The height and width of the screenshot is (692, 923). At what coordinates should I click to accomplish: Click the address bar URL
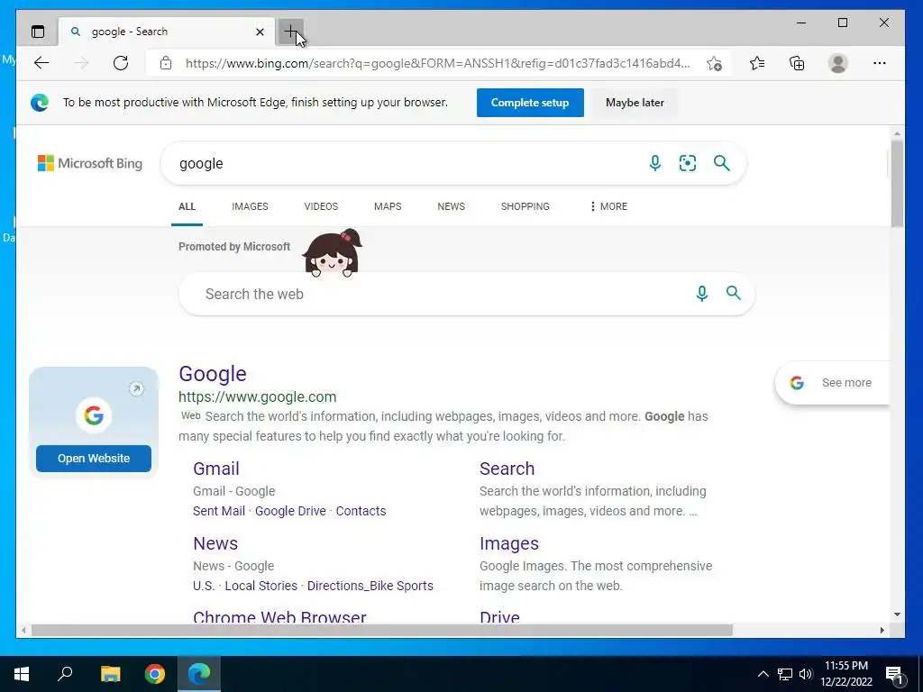click(x=437, y=64)
